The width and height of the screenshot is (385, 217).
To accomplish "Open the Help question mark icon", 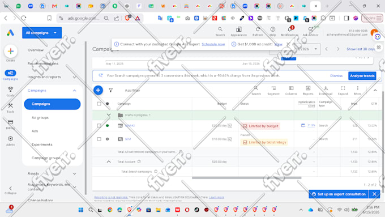I will pyautogui.click(x=272, y=29).
